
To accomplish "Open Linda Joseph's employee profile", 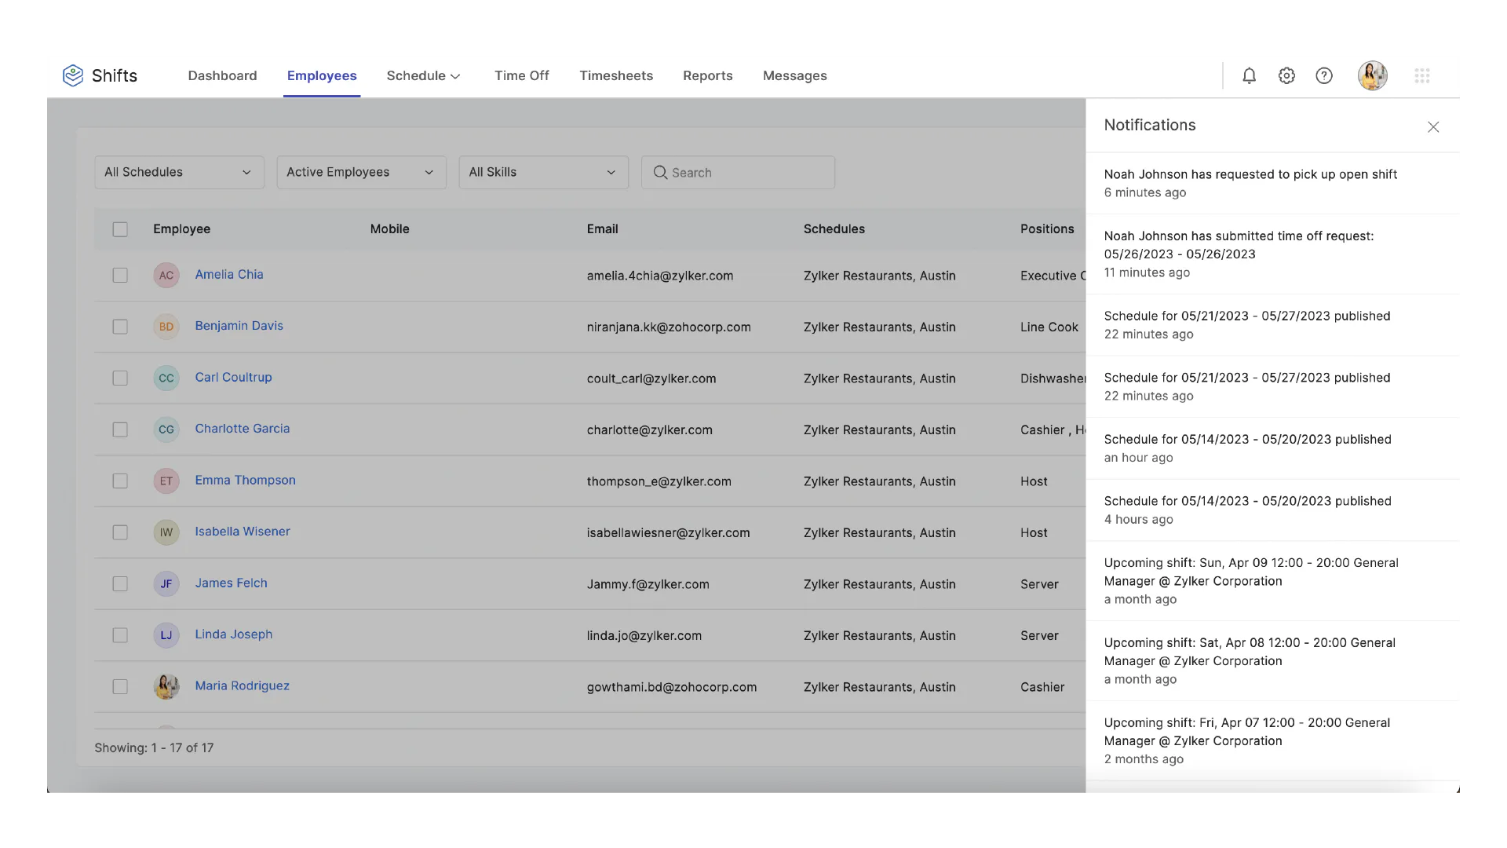I will [x=233, y=634].
